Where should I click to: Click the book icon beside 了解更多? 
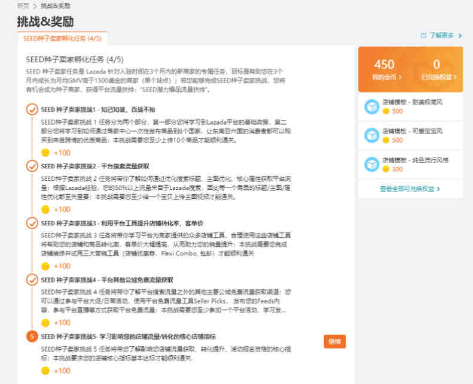[x=423, y=35]
